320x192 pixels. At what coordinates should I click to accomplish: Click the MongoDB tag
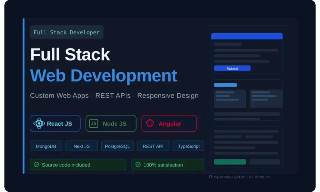click(x=46, y=146)
